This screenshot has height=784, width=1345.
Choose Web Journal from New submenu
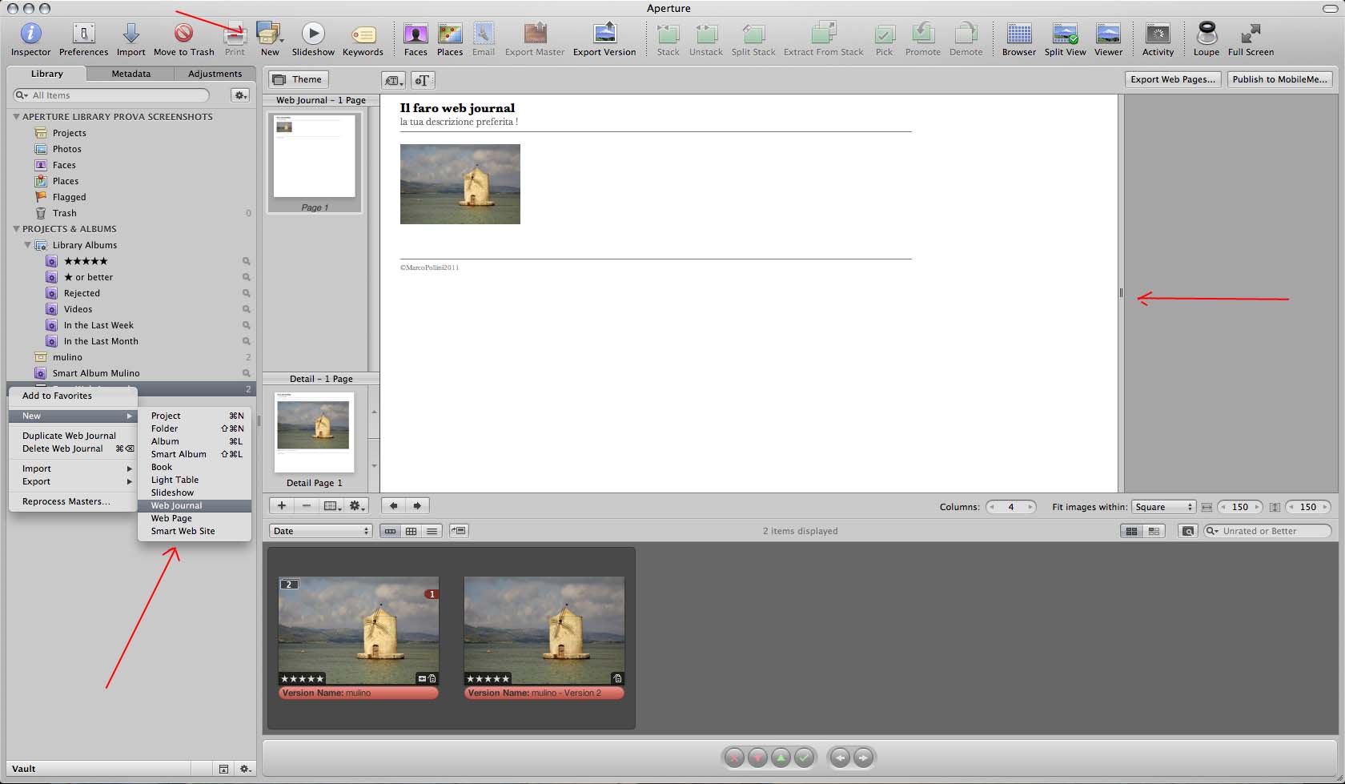(x=195, y=505)
